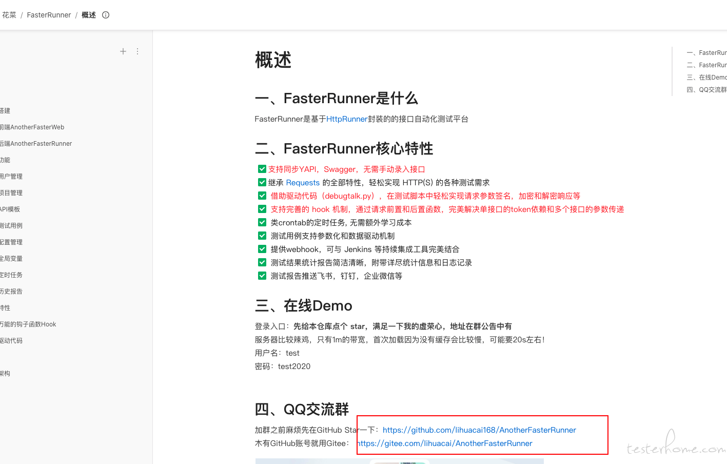Jump to outline item 一、FasterRunner
The width and height of the screenshot is (727, 464).
click(x=707, y=53)
